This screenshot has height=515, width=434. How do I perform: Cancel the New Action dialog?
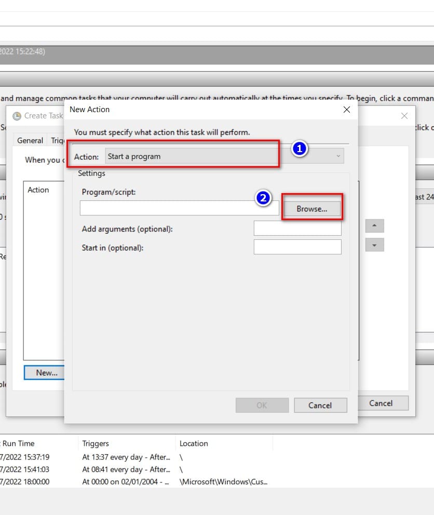tap(320, 405)
